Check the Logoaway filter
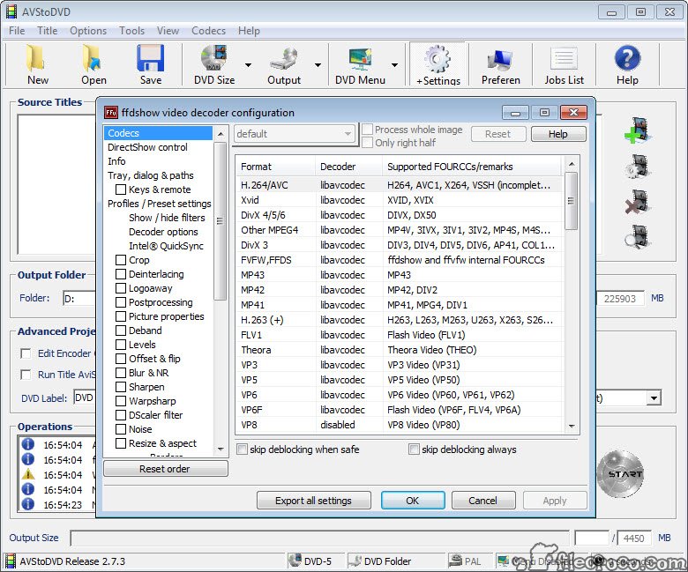 coord(121,288)
